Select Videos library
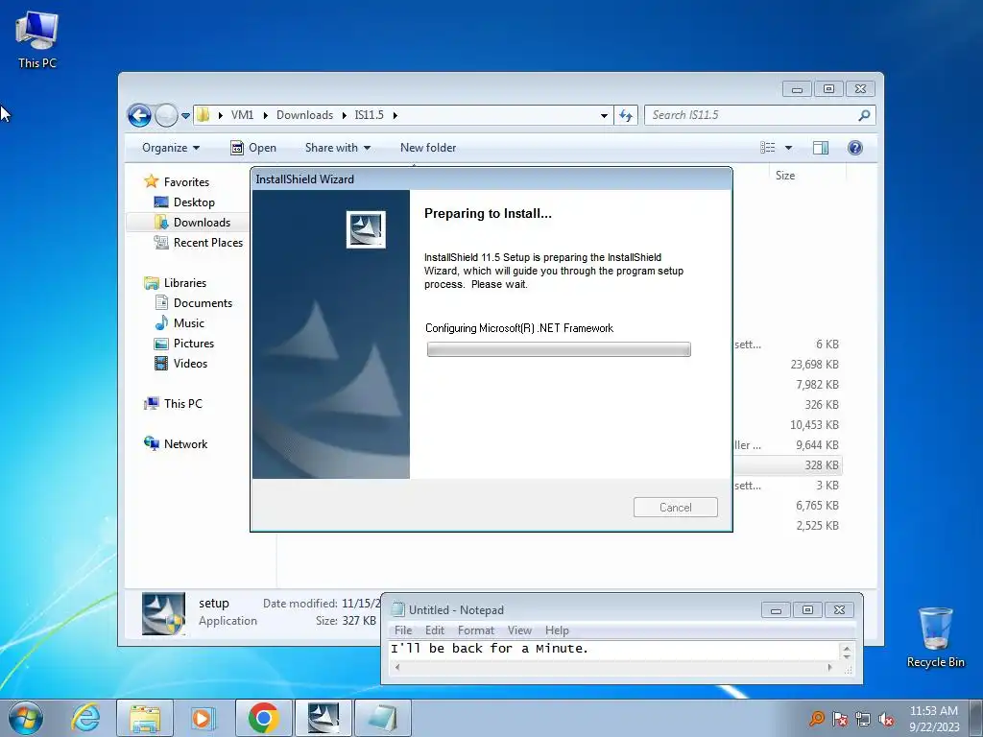 190,364
